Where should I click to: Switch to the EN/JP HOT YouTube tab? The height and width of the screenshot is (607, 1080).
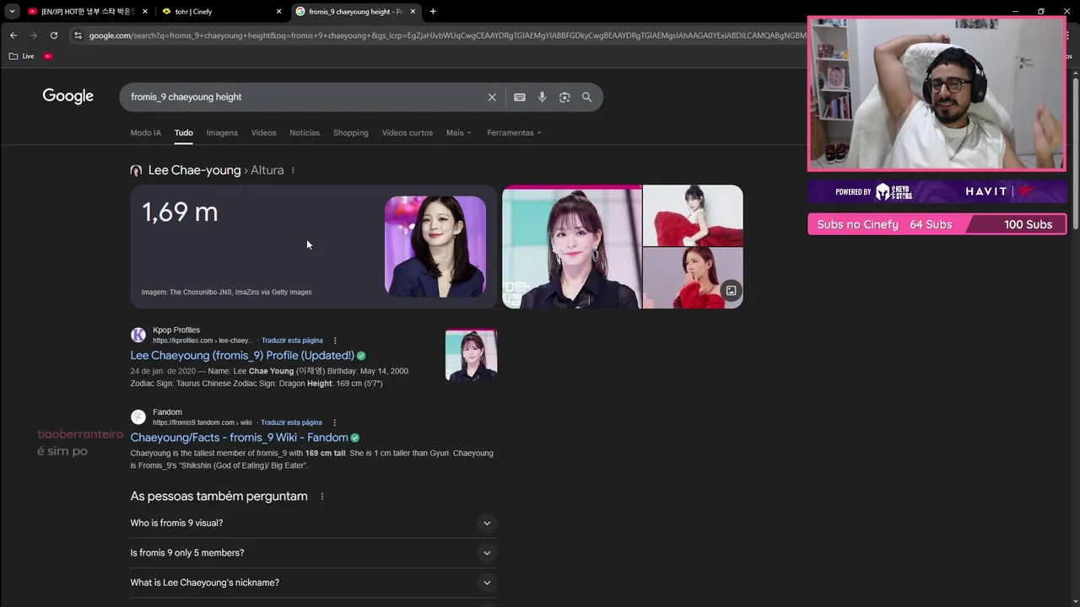click(89, 12)
